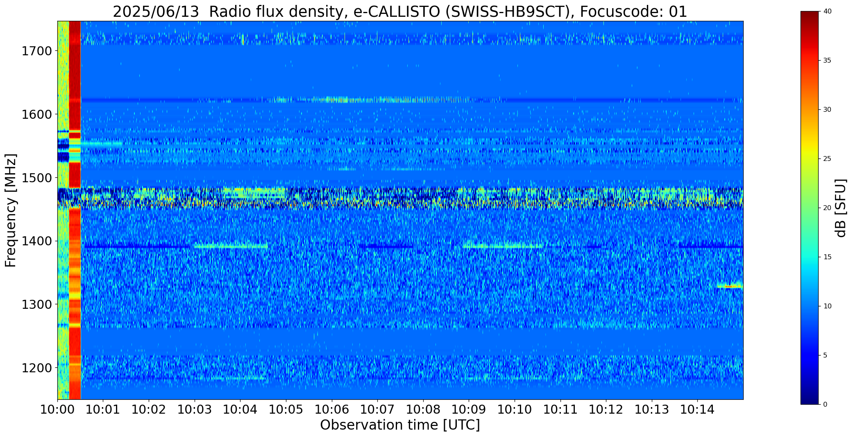Click the 10:05 time tick label
This screenshot has height=437, width=853.
[x=286, y=410]
